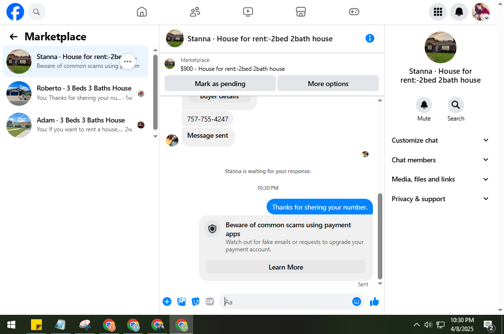504x334 pixels.
Task: Go to the Home feed icon
Action: pyautogui.click(x=142, y=12)
